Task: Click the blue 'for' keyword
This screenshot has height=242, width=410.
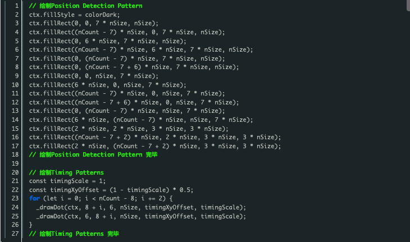Action: pos(34,198)
